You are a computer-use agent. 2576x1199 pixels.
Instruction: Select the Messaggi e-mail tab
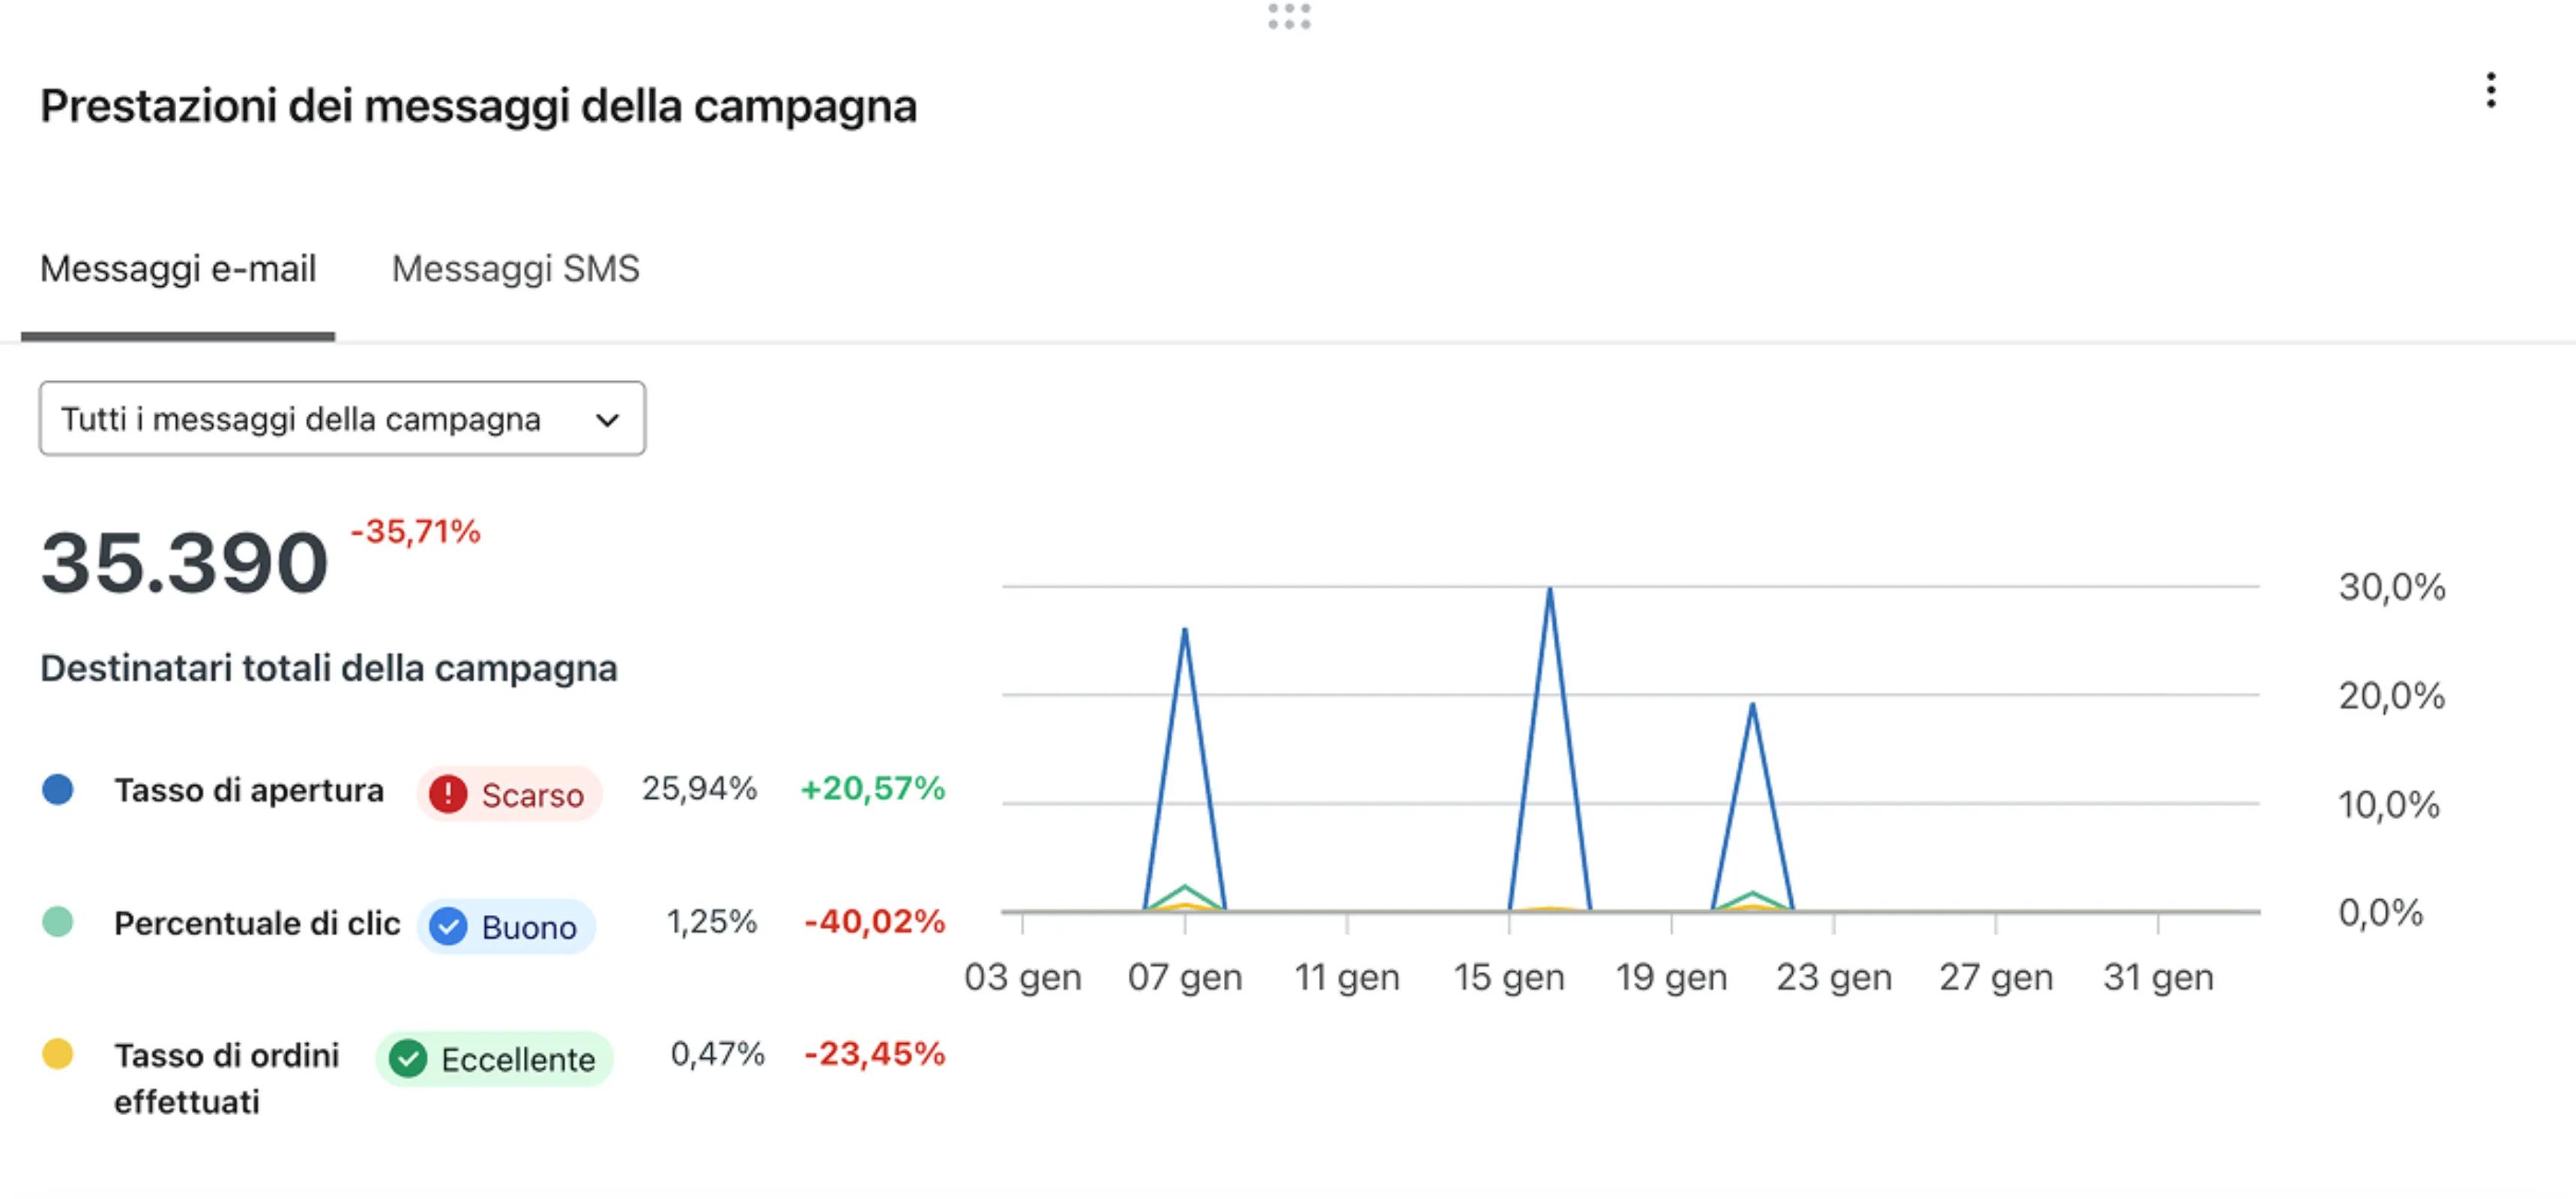[178, 268]
